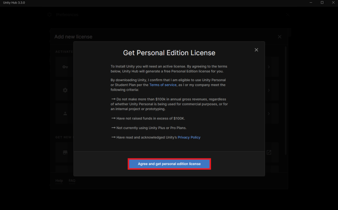Viewport: 338px width, 210px height.
Task: Click the Preferences header icon
Action: click(50, 14)
